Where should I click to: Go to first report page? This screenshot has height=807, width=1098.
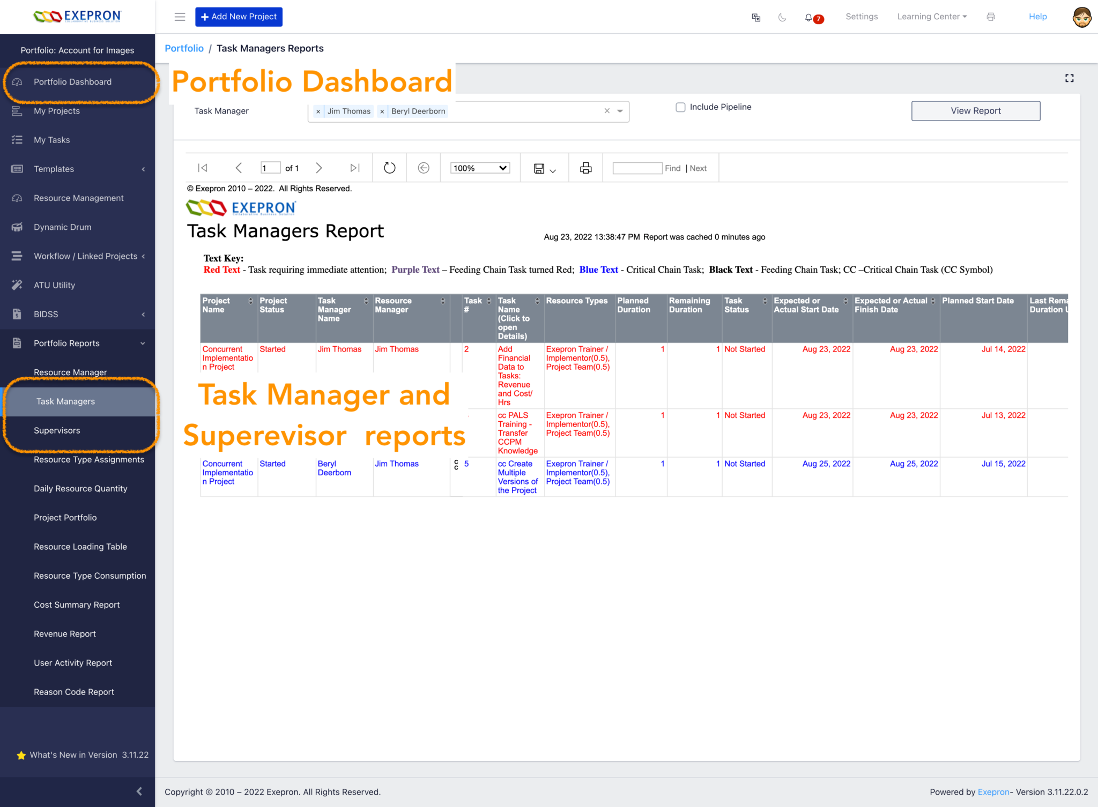point(203,168)
